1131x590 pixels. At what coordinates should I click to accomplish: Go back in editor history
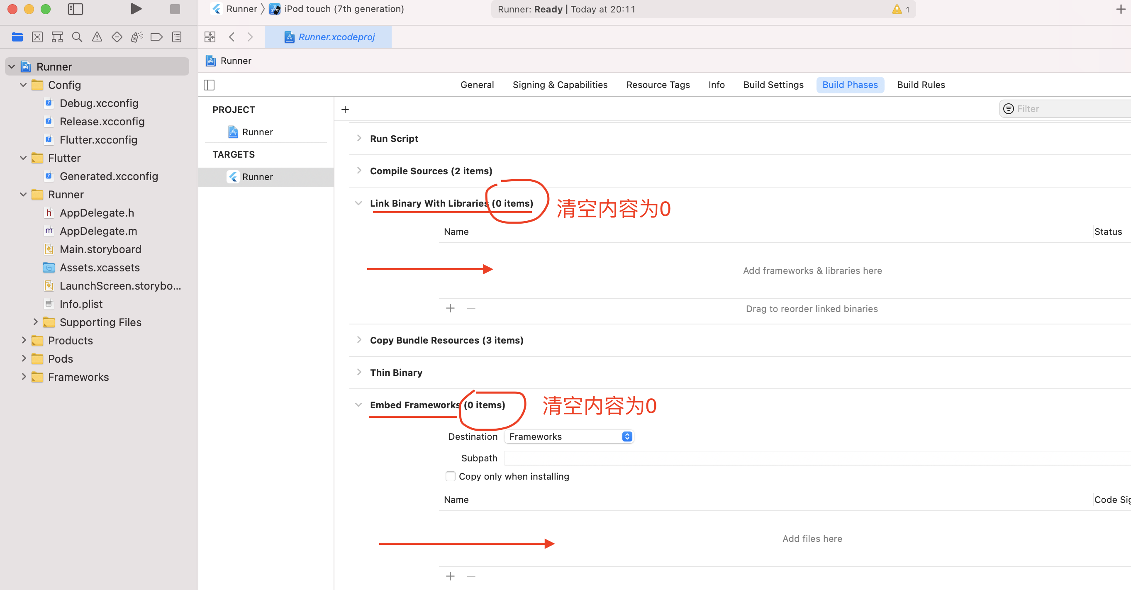(x=232, y=37)
